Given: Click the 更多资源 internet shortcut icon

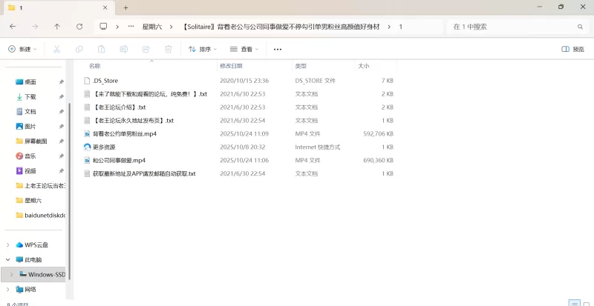Looking at the screenshot, I should pos(87,147).
